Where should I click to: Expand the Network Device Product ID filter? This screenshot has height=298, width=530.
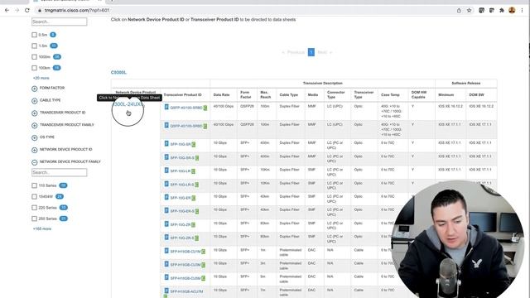pos(35,150)
